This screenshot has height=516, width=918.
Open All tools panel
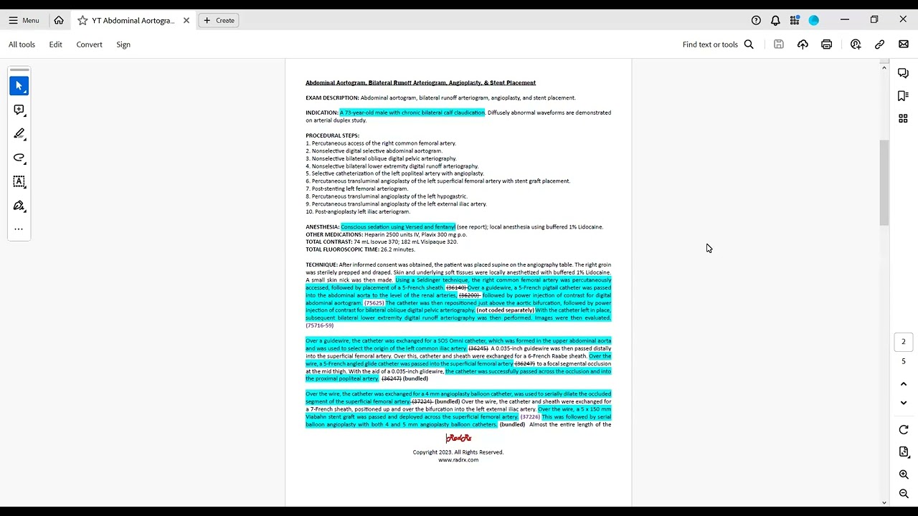click(22, 44)
